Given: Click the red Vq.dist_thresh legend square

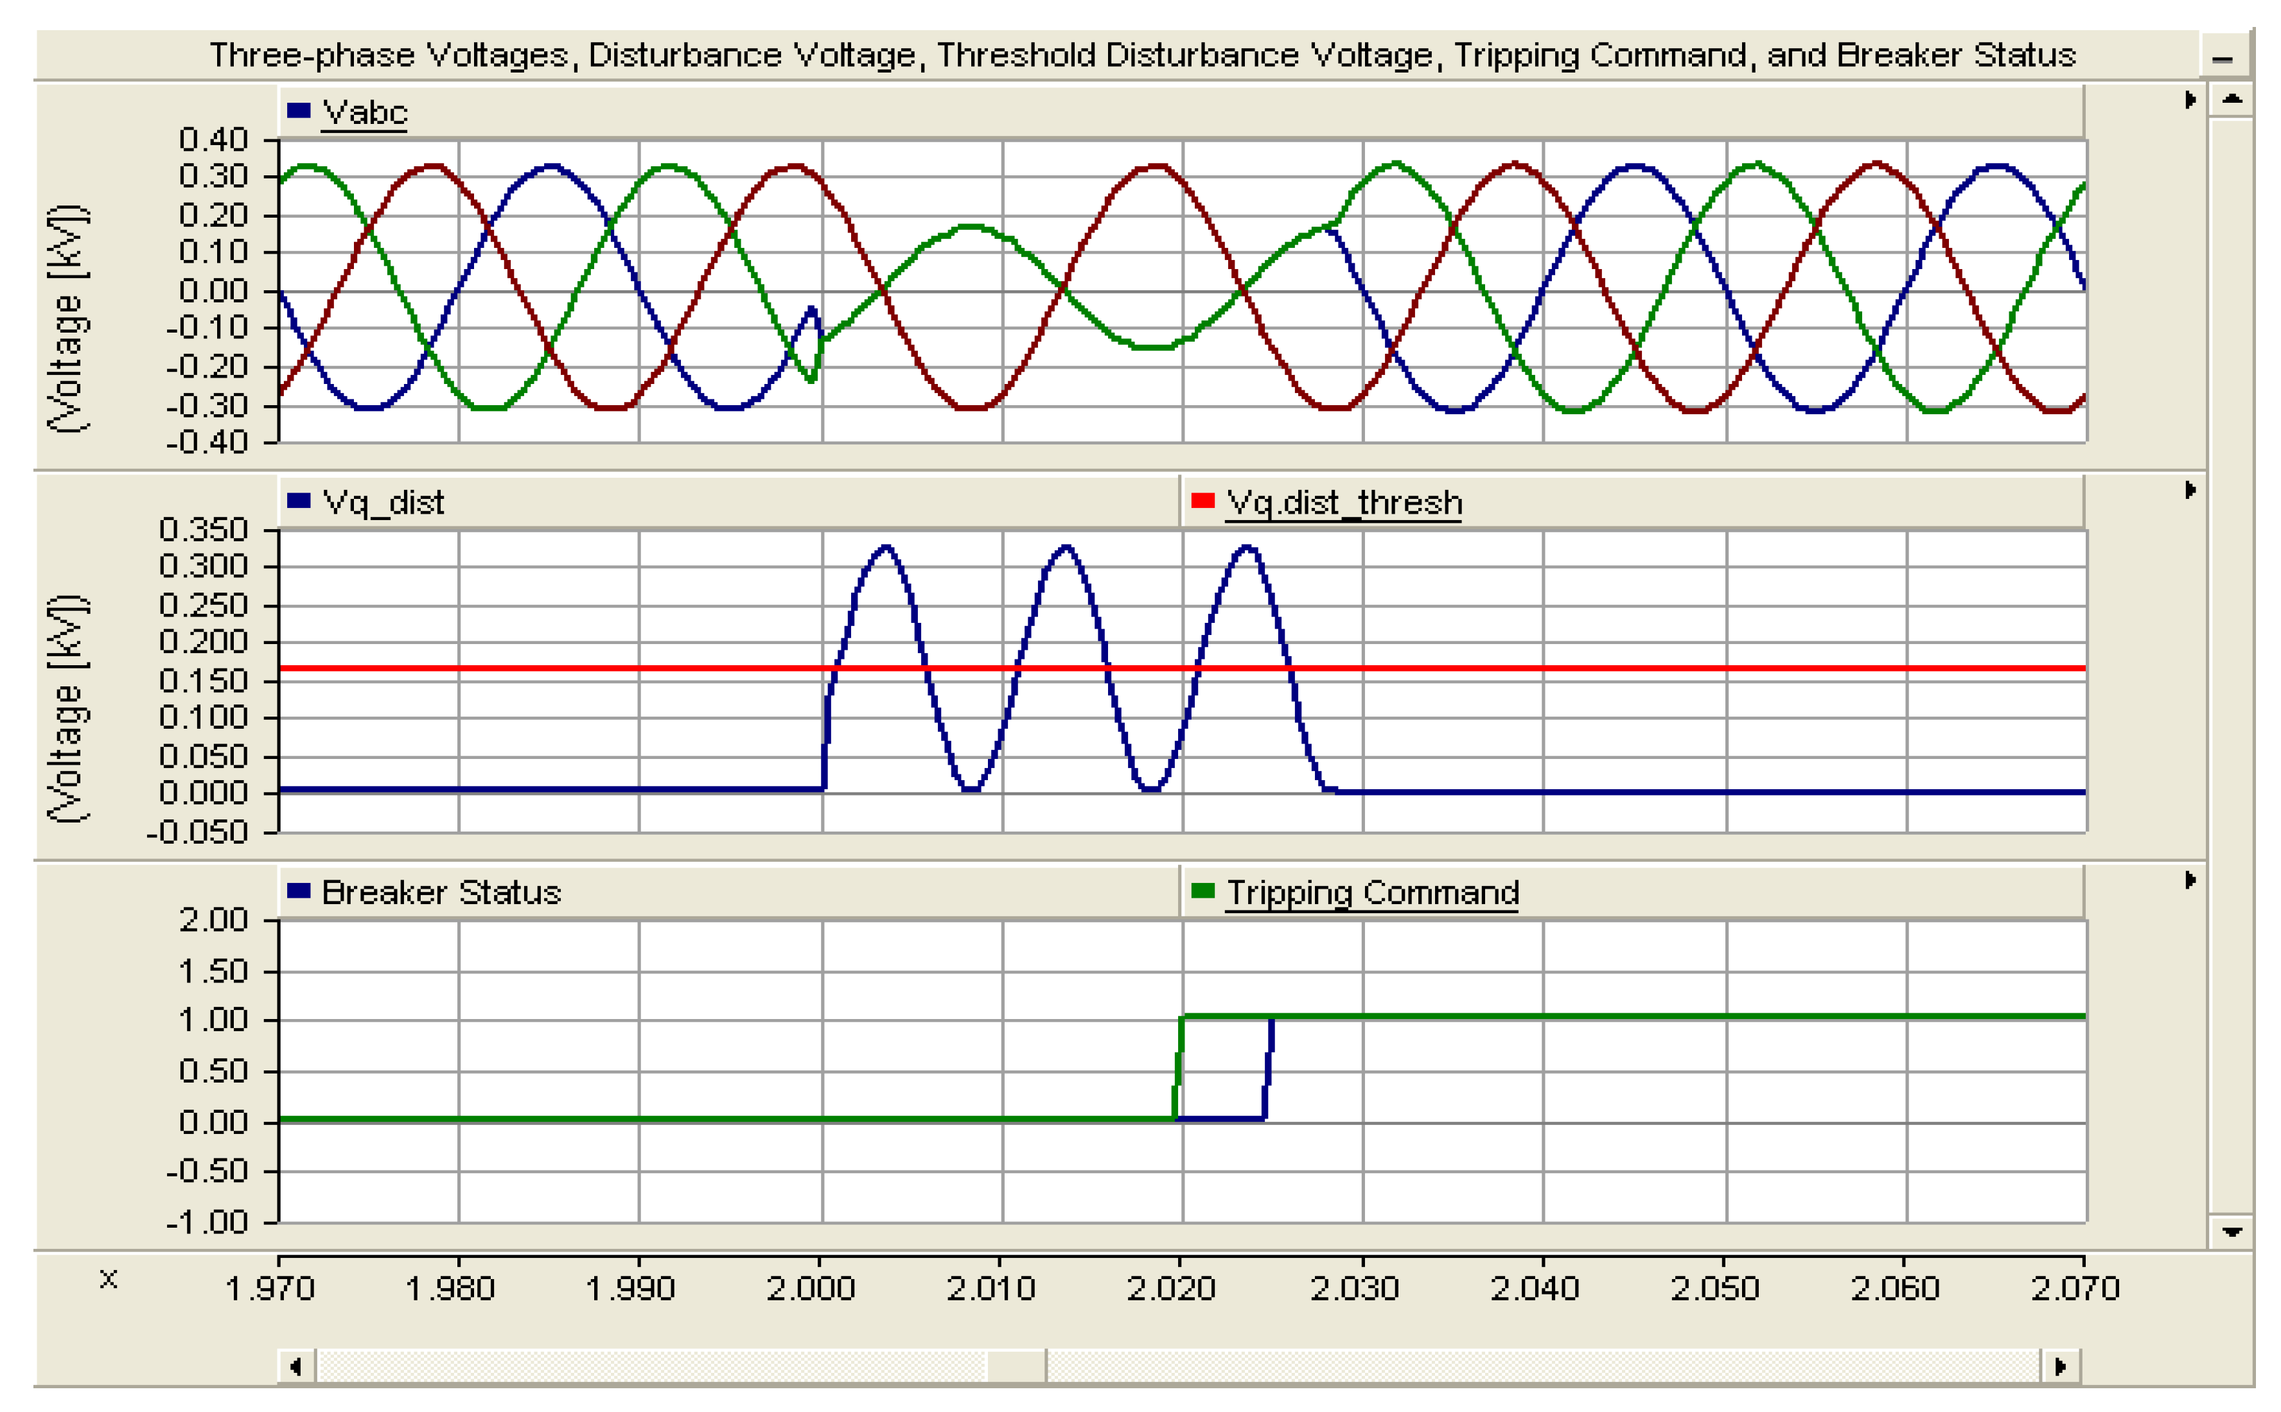Looking at the screenshot, I should 1202,501.
